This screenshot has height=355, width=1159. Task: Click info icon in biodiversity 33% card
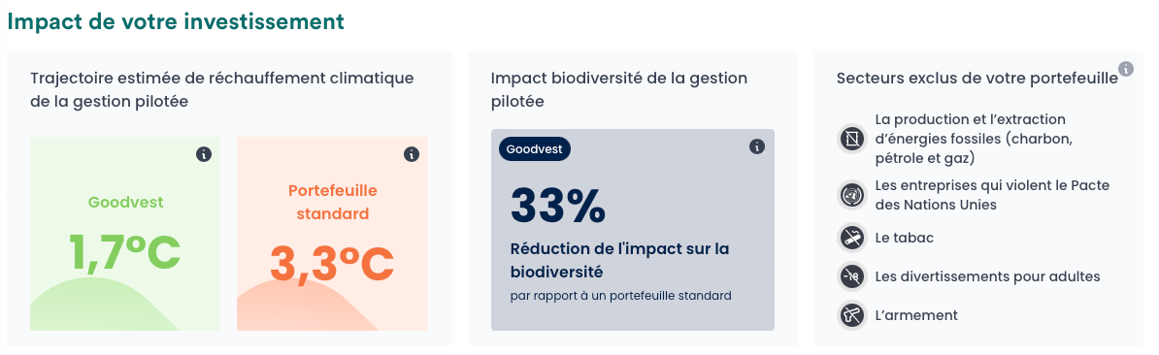757,146
